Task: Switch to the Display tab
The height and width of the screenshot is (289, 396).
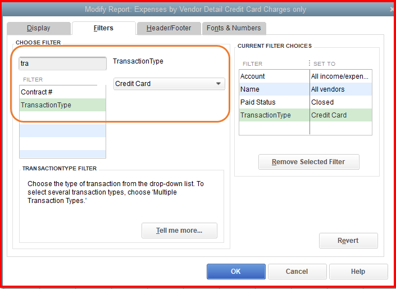Action: pyautogui.click(x=38, y=28)
